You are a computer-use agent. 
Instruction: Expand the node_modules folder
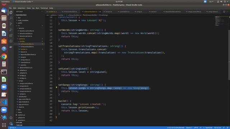pyautogui.click(x=23, y=20)
